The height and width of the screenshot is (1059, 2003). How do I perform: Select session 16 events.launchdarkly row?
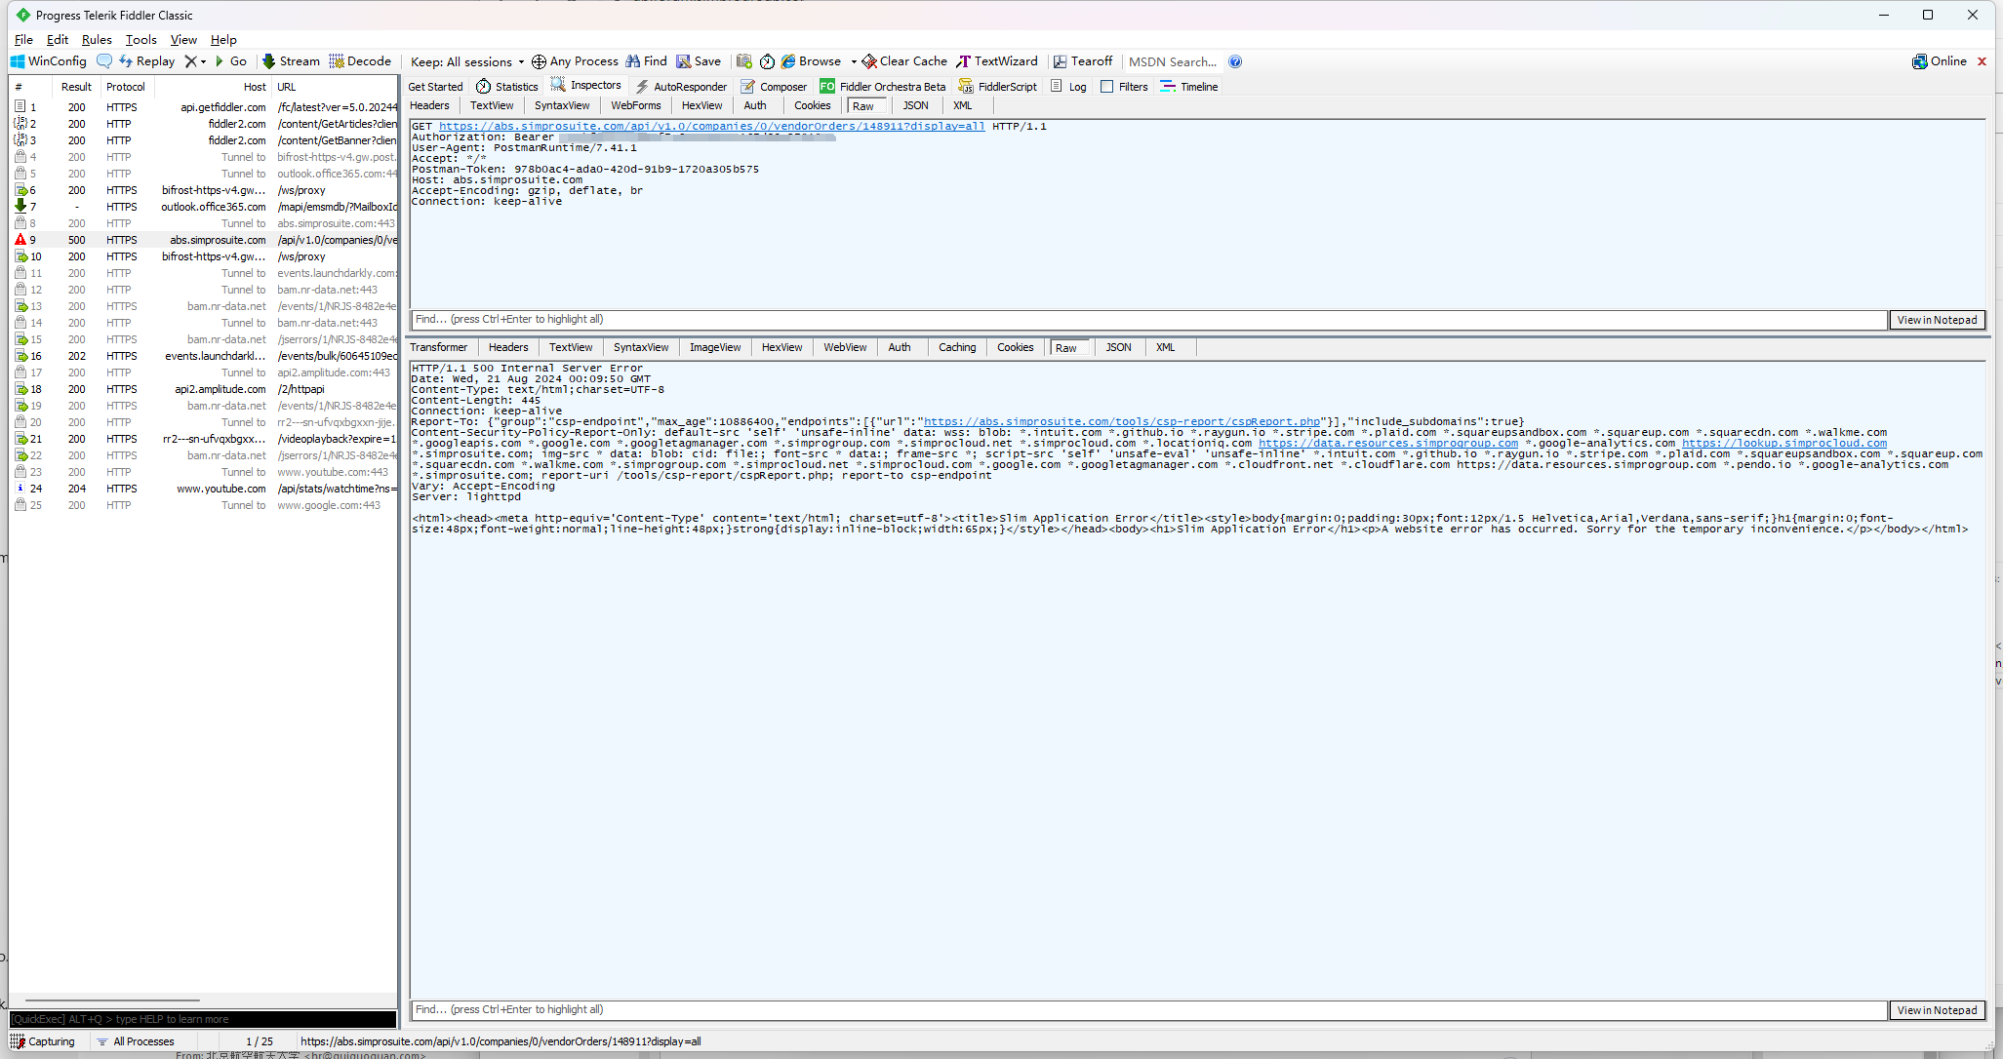point(204,356)
